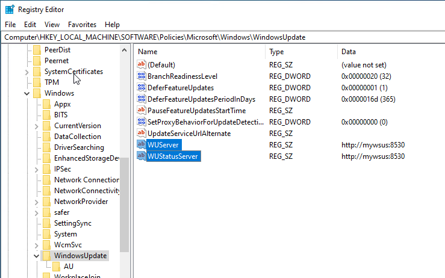
Task: Click the Windows folder icon in tree
Action: coord(37,93)
